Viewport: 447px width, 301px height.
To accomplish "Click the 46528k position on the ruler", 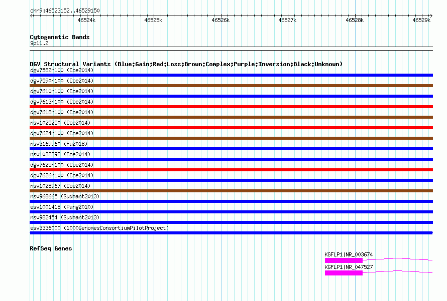I will (354, 21).
